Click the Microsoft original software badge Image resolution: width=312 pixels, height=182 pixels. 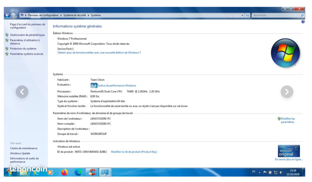coord(289,151)
